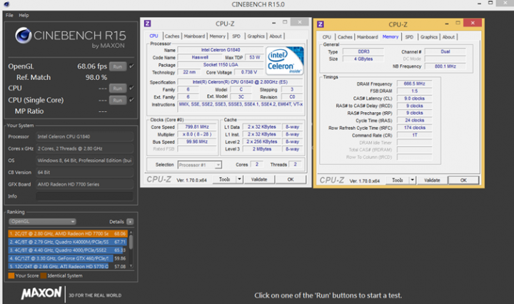Select Mainboard tab in the second CPU-Z window
The width and height of the screenshot is (514, 304).
click(x=368, y=37)
